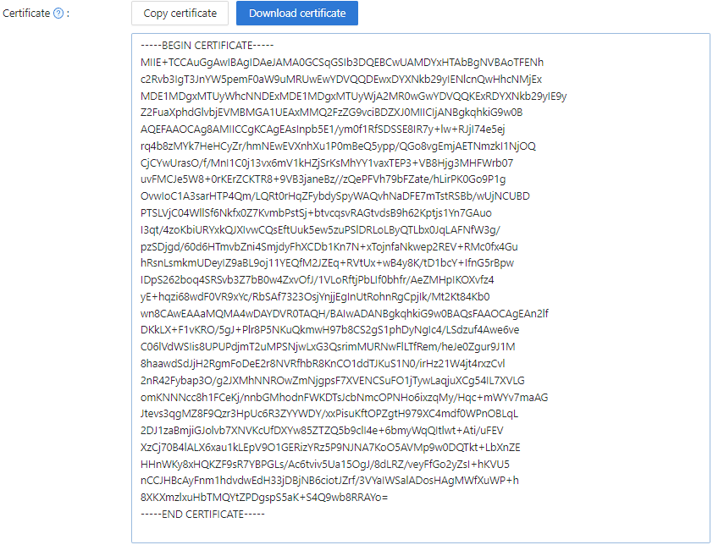The image size is (724, 545).
Task: Click the line beginning with 8haawdSdJjH2Rgm
Action: (x=323, y=364)
